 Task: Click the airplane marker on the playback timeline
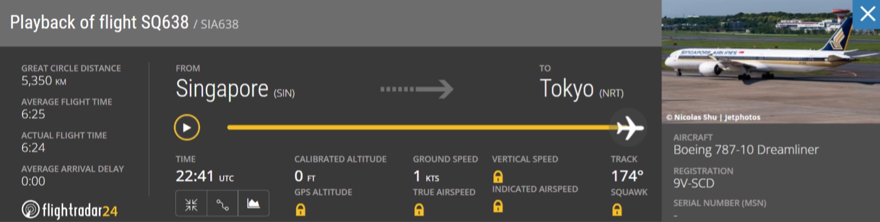point(630,127)
